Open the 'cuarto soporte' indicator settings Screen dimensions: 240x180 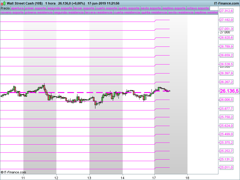point(106,8)
